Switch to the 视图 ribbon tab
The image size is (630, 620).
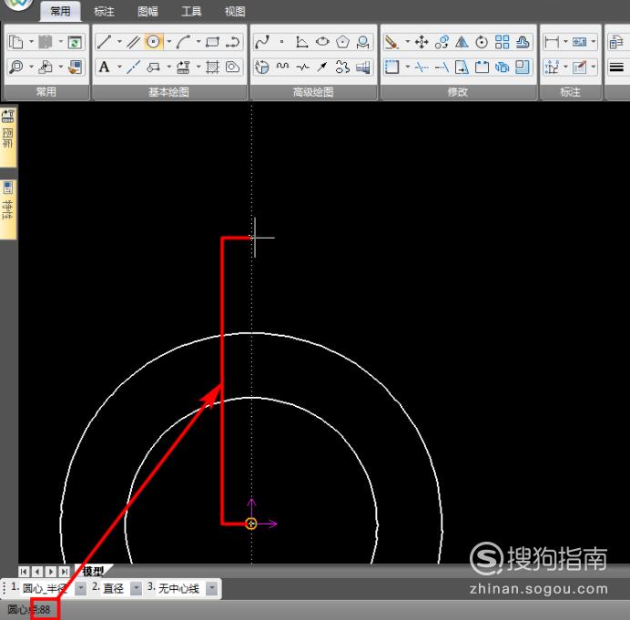click(x=235, y=11)
